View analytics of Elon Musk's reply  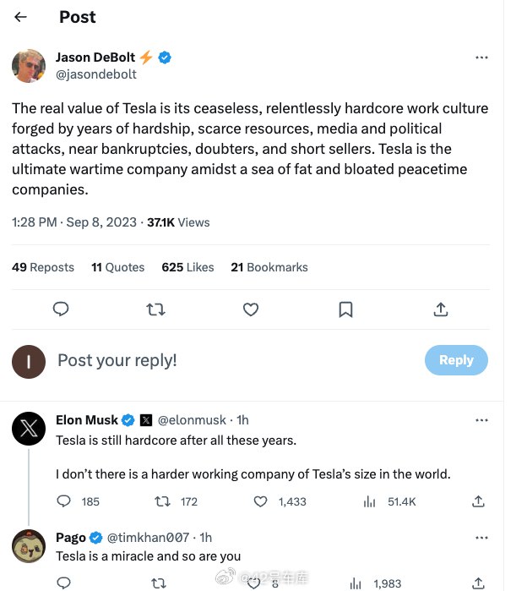[370, 501]
